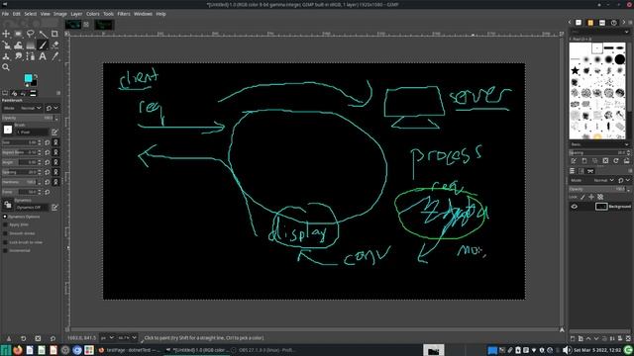Open the Colors menu

point(92,14)
